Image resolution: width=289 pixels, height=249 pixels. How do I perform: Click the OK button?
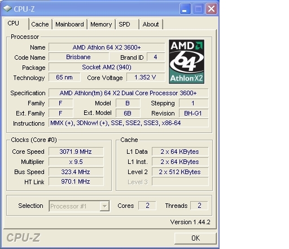point(195,238)
